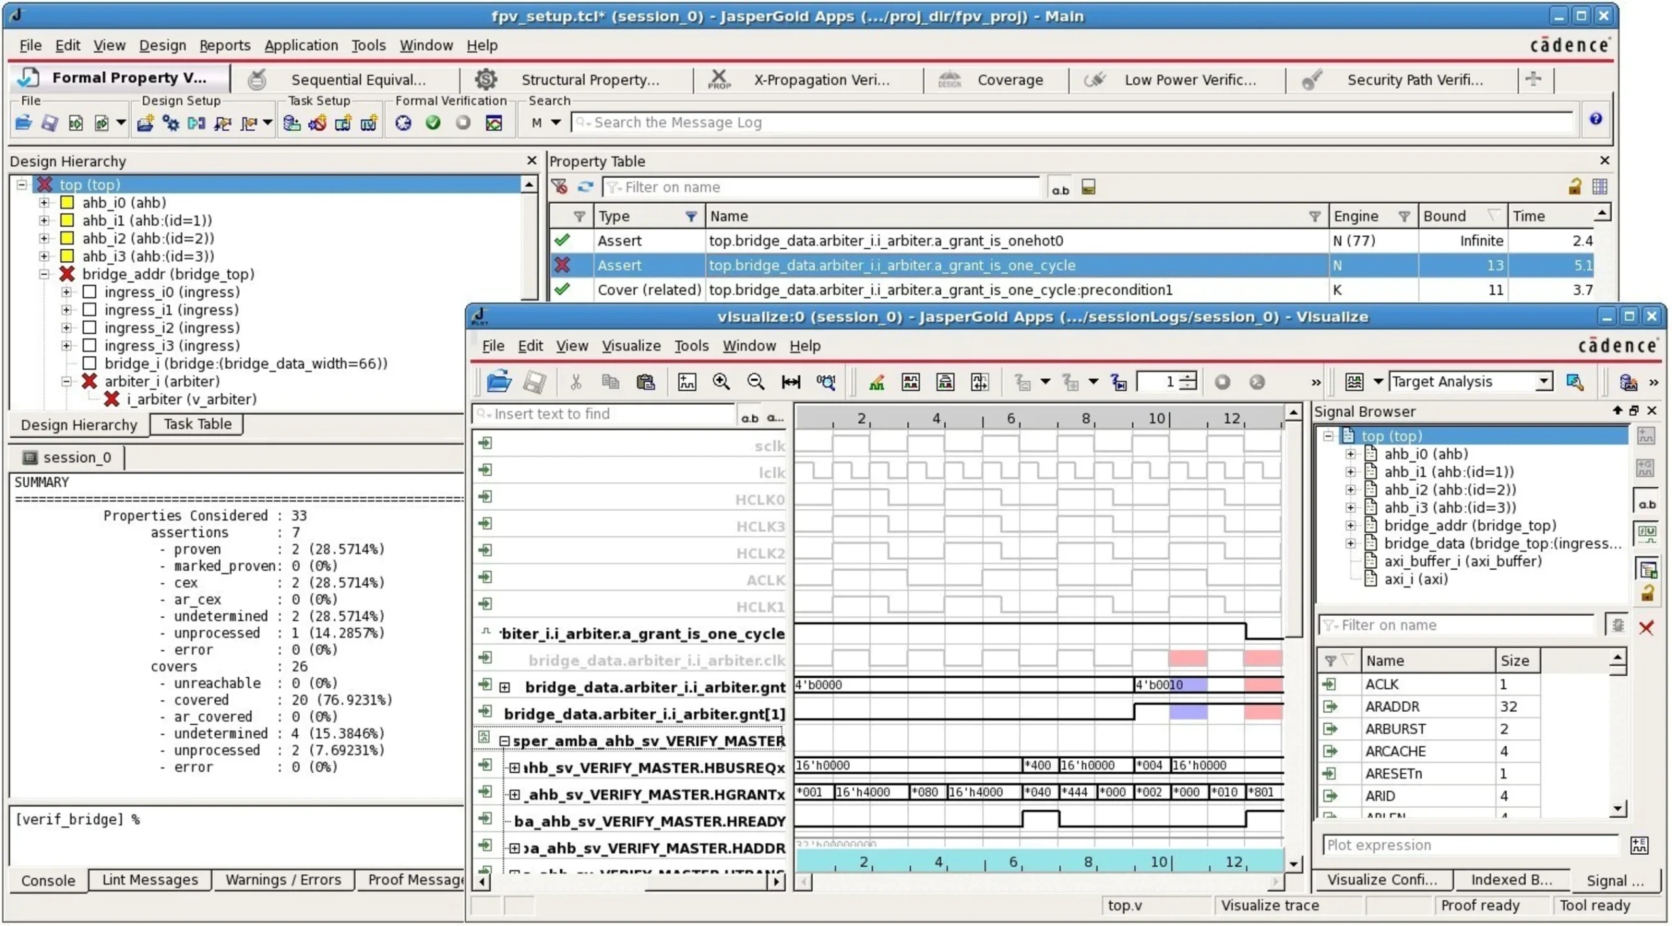
Task: Click the lock icon in Property Table header
Action: (x=1575, y=187)
